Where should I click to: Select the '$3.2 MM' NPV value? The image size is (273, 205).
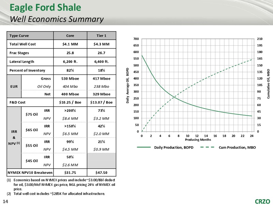pyautogui.click(x=101, y=119)
